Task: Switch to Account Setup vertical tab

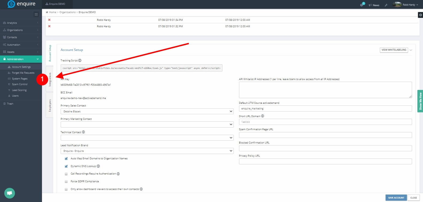Action: 50,53
